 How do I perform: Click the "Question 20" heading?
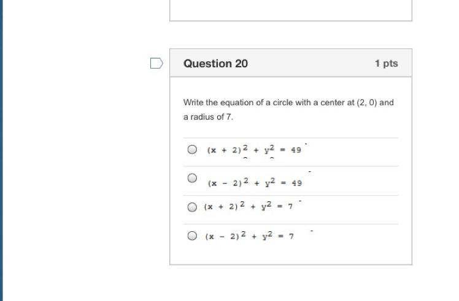click(x=215, y=64)
